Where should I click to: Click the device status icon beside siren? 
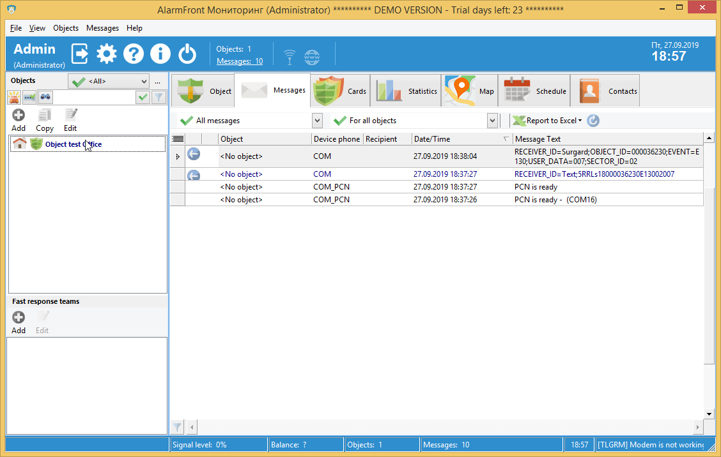(x=29, y=97)
